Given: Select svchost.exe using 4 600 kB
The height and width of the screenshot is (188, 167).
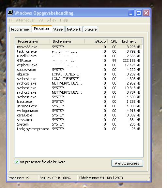Looking at the screenshot, I should [79, 97].
